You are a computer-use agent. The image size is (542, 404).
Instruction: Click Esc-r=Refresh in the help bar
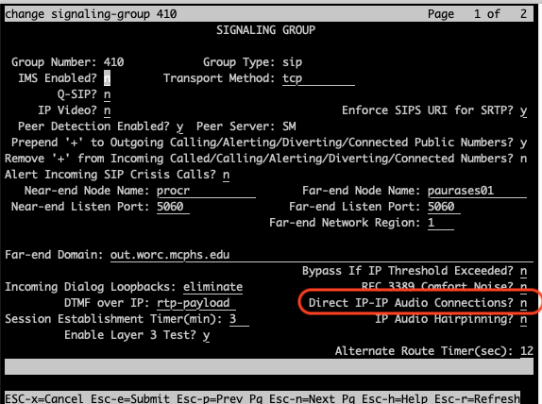click(477, 398)
